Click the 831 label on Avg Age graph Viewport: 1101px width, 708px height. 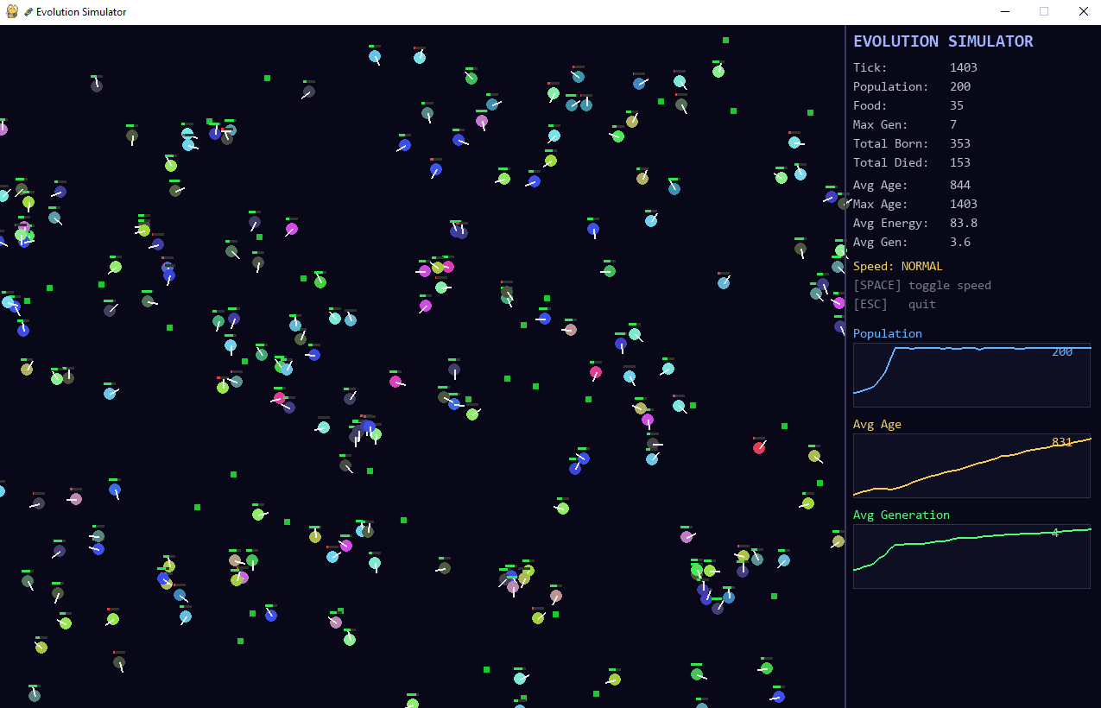(1061, 442)
